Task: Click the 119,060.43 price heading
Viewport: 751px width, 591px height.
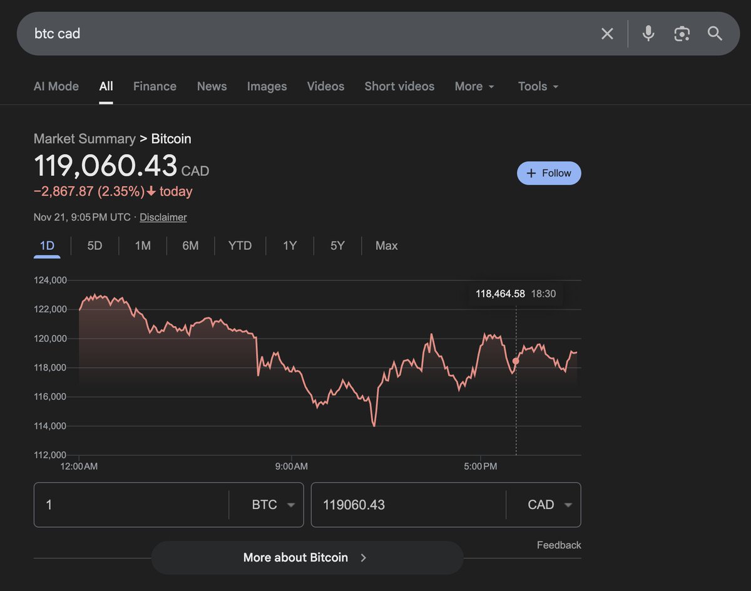Action: (106, 167)
